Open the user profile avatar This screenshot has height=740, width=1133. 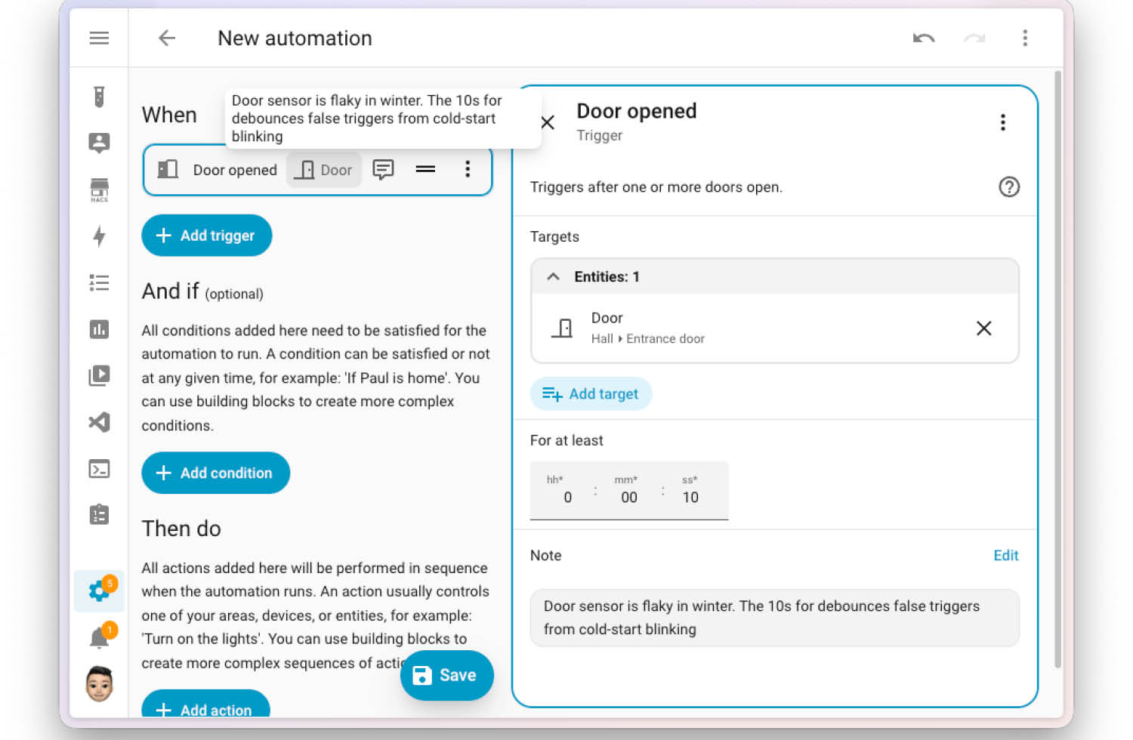click(x=99, y=683)
